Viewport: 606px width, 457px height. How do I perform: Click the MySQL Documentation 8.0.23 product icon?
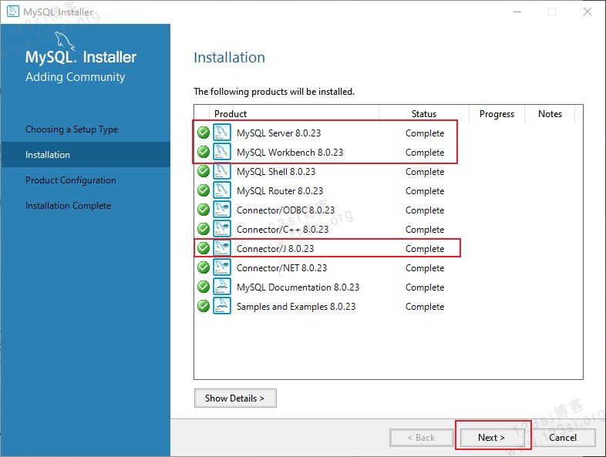click(x=222, y=287)
